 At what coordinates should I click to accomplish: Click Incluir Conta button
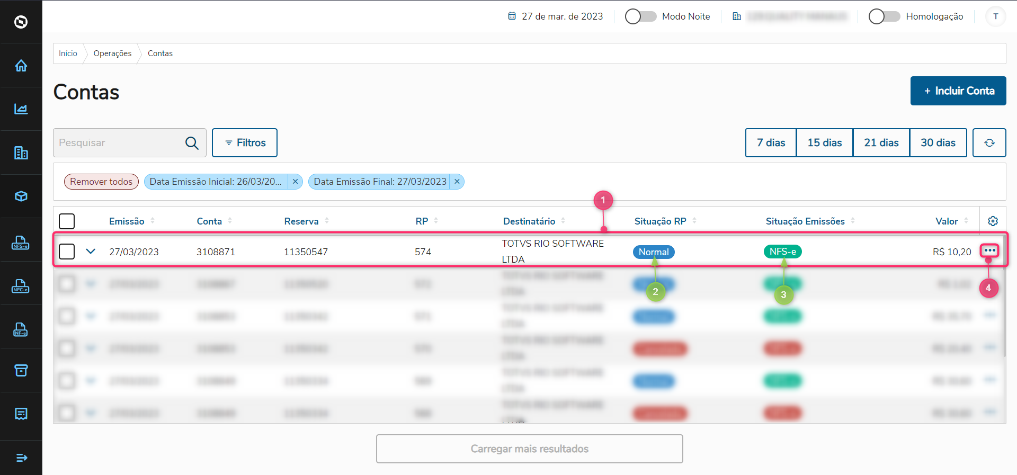tap(958, 91)
